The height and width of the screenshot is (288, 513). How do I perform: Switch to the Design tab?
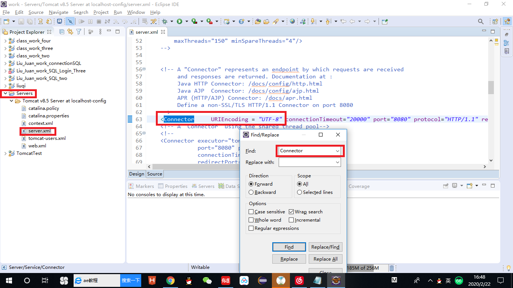[x=137, y=174]
